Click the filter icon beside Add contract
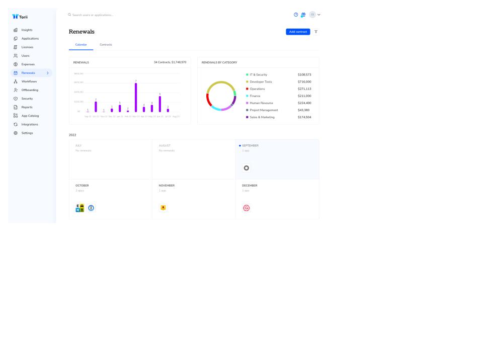Viewport: 483px width, 362px height. pos(316,32)
